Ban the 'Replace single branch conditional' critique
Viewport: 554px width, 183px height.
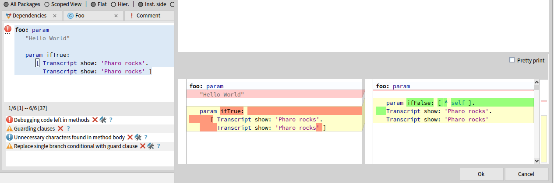click(x=142, y=146)
